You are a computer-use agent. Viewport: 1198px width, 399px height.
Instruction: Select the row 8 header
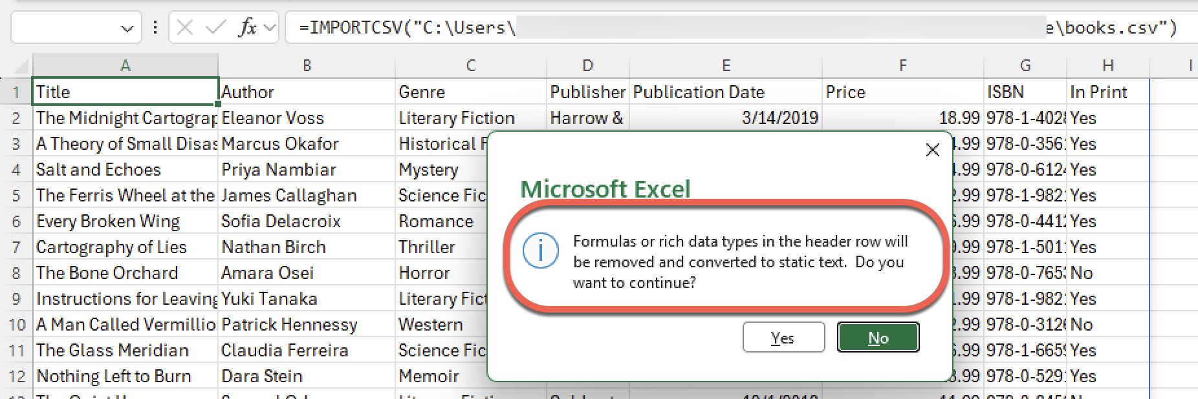pyautogui.click(x=16, y=273)
